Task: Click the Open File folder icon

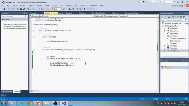Action: 18,9
